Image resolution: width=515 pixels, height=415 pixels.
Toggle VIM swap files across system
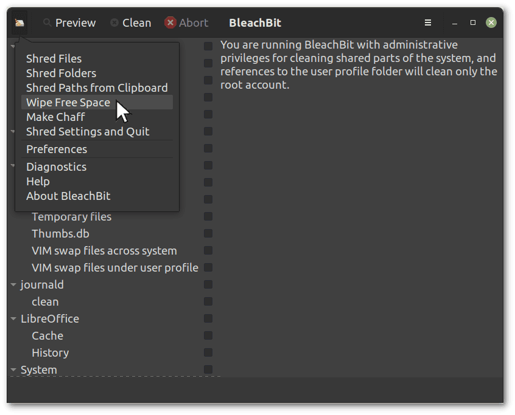click(x=209, y=250)
